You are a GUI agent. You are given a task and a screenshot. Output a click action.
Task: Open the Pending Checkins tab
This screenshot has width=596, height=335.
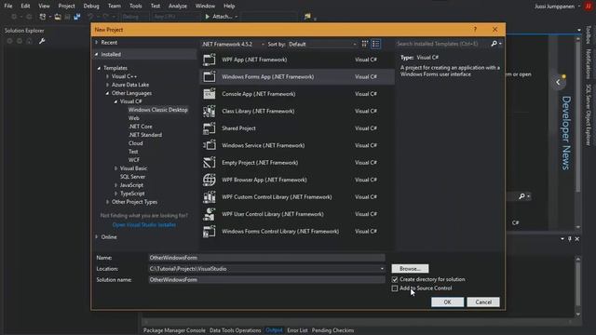click(x=332, y=330)
